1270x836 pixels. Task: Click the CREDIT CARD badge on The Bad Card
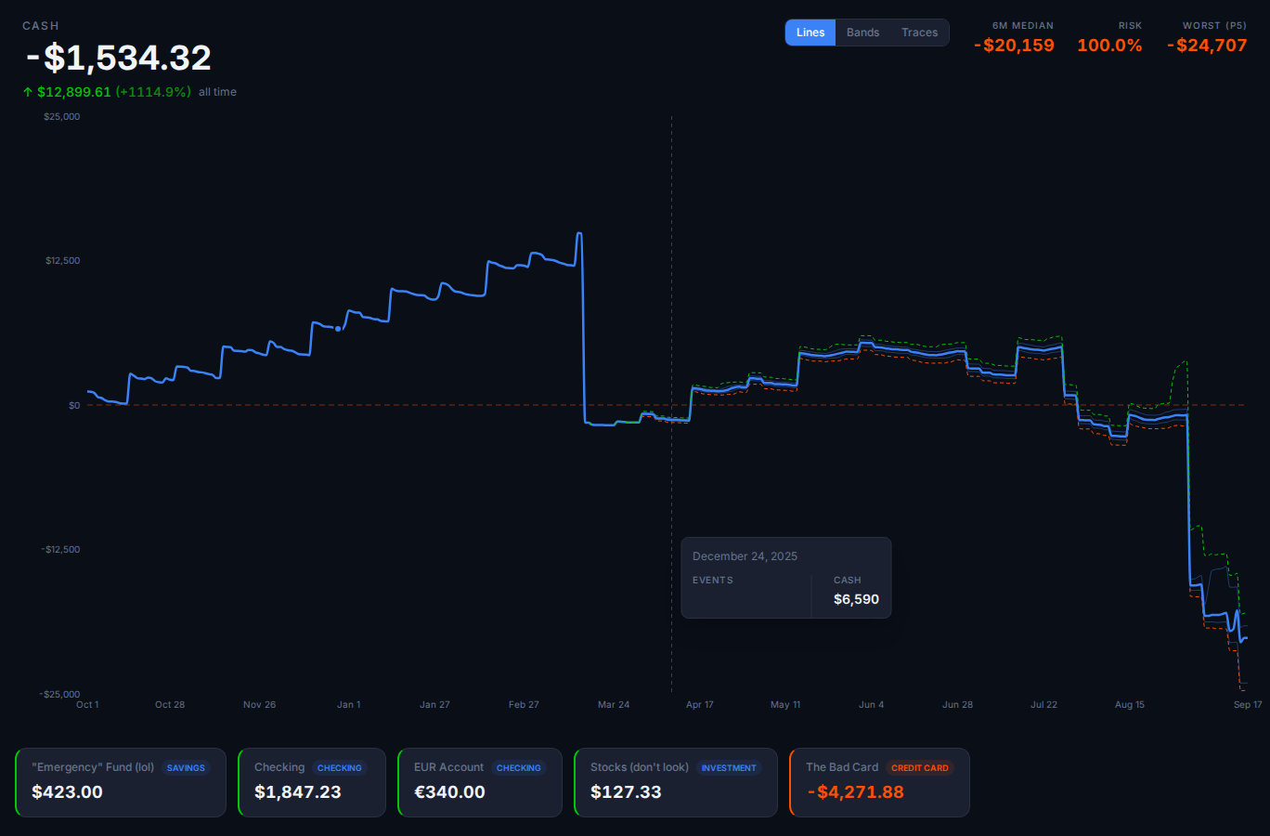pyautogui.click(x=920, y=767)
